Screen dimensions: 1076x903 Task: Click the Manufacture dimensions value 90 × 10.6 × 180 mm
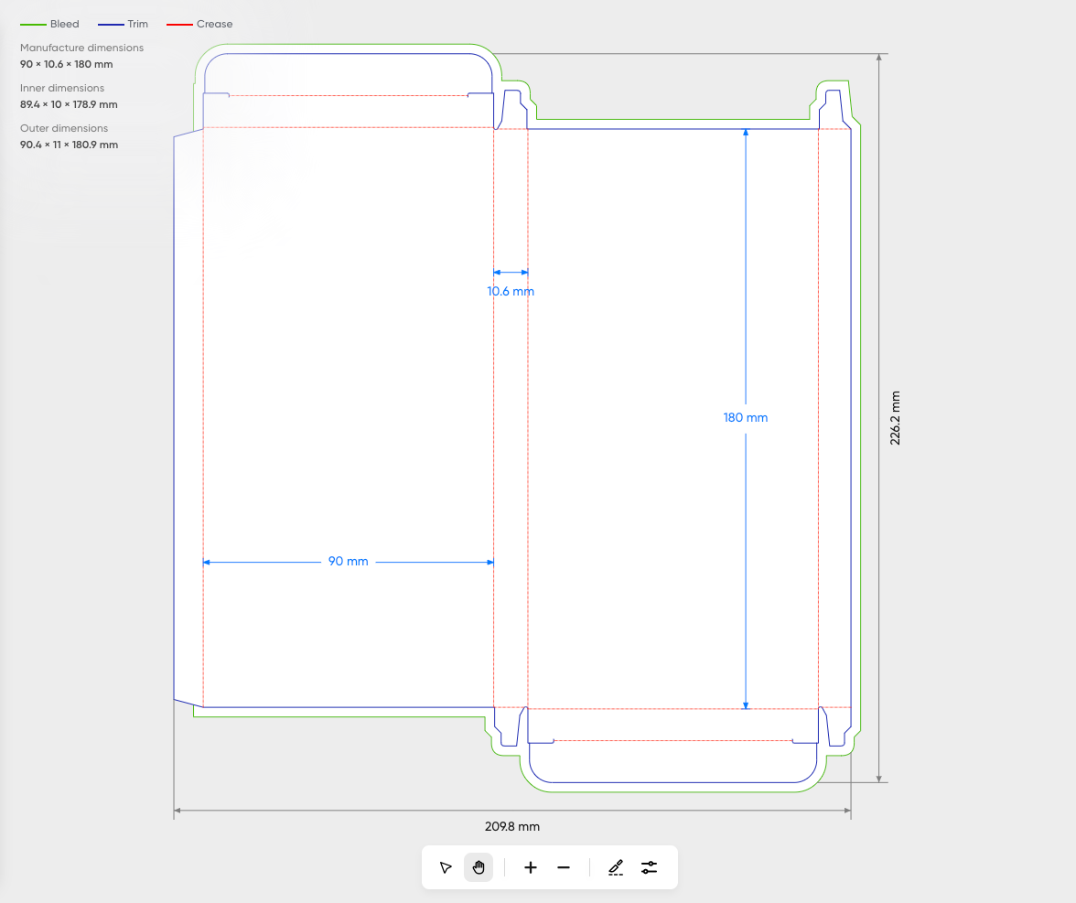[x=67, y=65]
